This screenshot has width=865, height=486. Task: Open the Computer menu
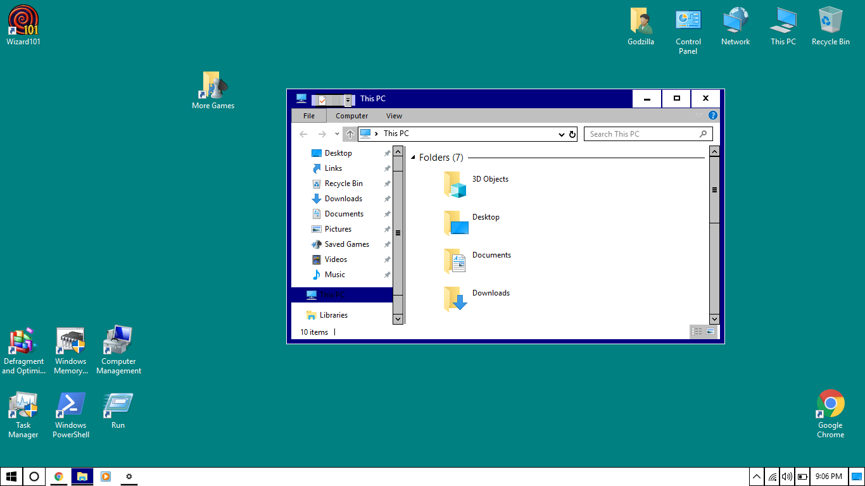(351, 116)
